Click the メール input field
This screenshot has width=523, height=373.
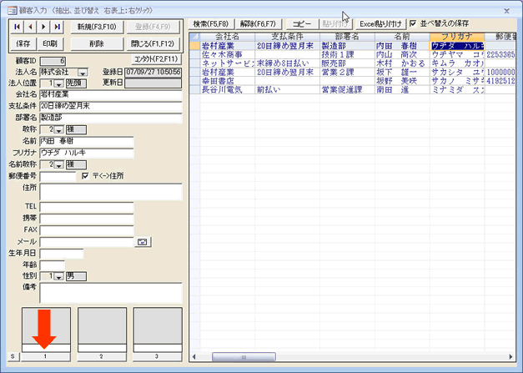(87, 242)
